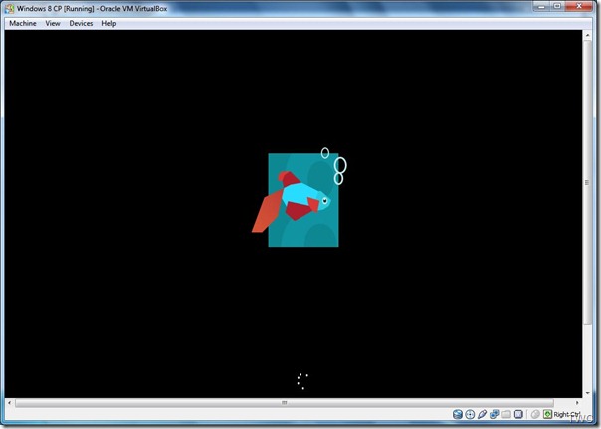This screenshot has height=429, width=601.
Task: Minimize the VirtualBox window
Action: pyautogui.click(x=541, y=6)
